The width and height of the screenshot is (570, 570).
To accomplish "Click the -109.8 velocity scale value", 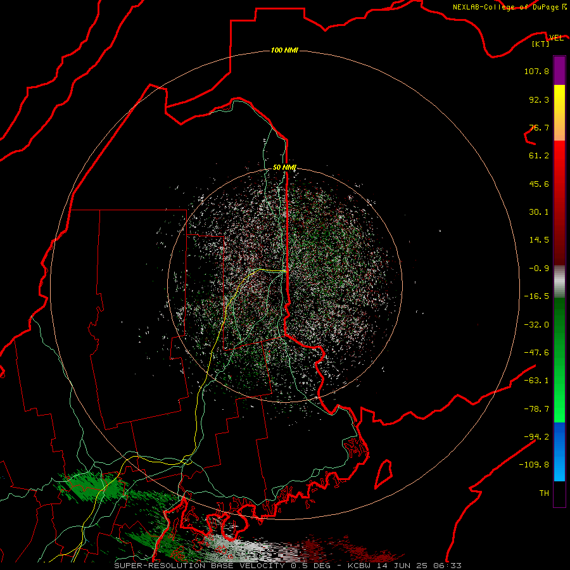I will (534, 465).
